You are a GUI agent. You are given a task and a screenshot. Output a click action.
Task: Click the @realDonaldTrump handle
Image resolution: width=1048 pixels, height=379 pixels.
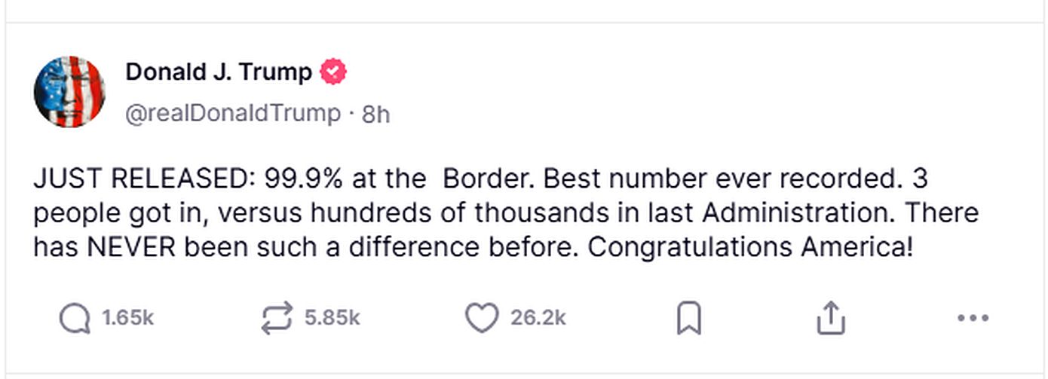232,114
